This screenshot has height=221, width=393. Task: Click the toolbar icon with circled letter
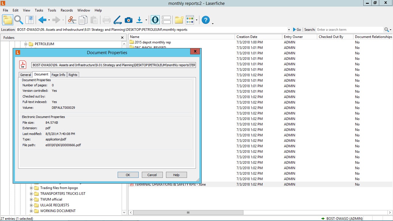tap(155, 20)
